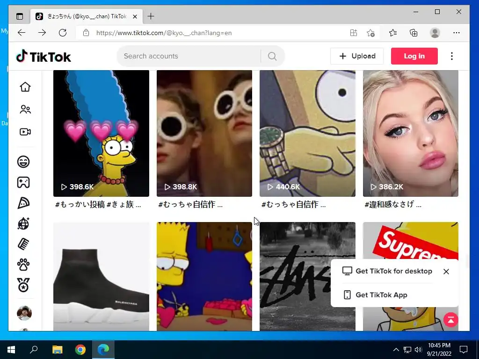This screenshot has height=359, width=479.
Task: Open a new browser tab
Action: (151, 16)
